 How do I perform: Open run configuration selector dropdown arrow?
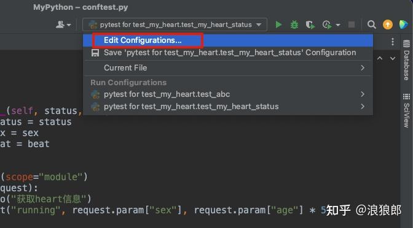click(259, 25)
